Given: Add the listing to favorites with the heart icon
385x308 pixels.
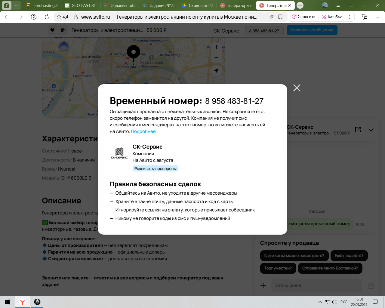Looking at the screenshot, I should tap(52, 30).
